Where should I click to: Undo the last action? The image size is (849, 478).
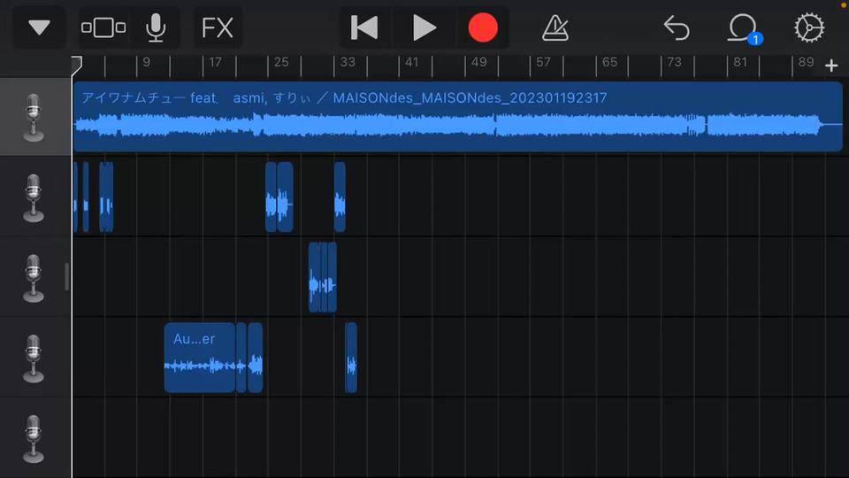(x=677, y=27)
